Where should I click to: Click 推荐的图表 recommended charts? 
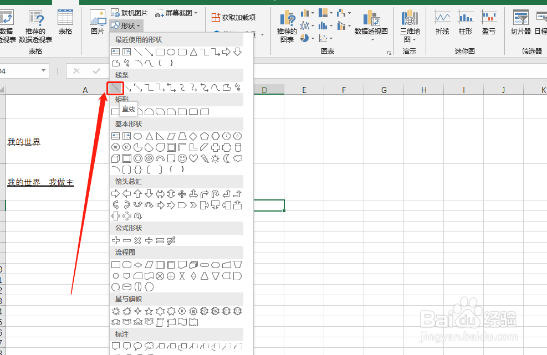point(287,26)
